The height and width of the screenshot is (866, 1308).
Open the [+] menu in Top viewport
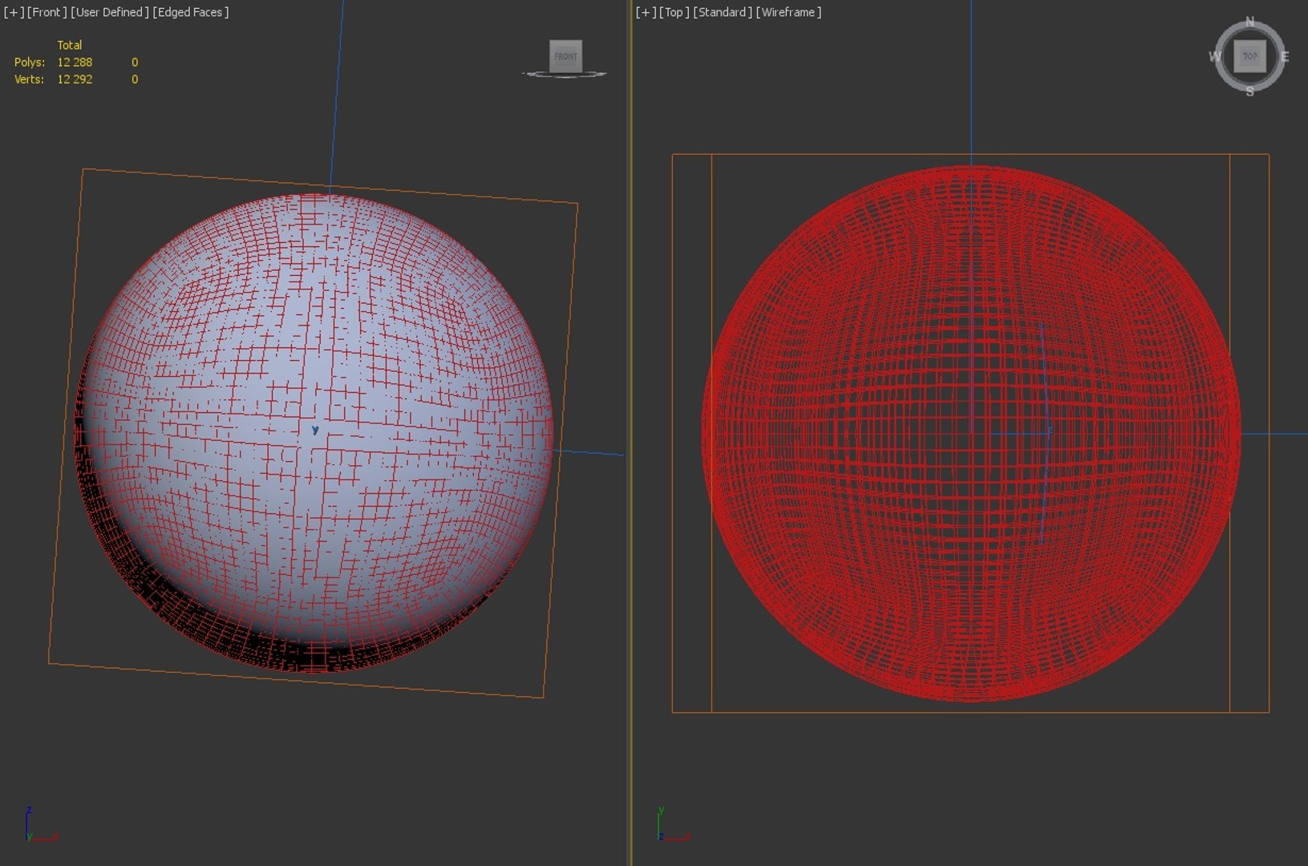[x=646, y=12]
